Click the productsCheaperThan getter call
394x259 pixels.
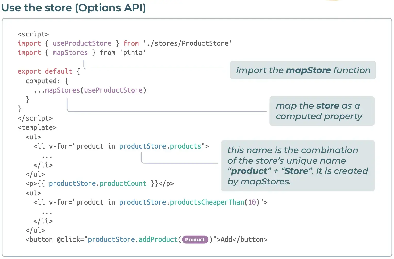pyautogui.click(x=207, y=202)
